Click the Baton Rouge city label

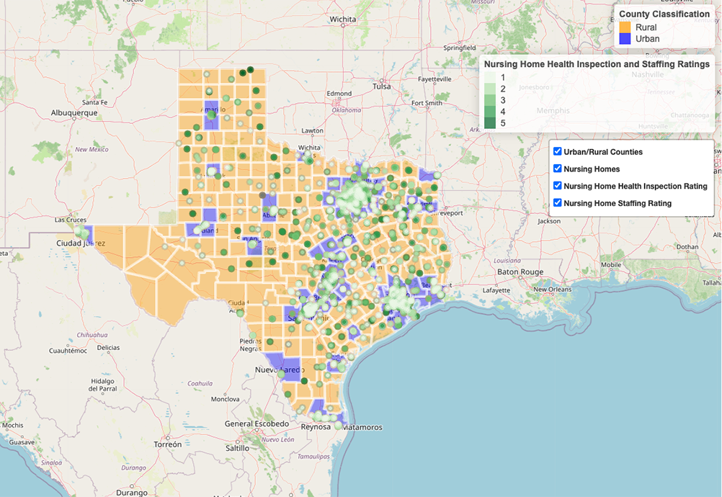(520, 272)
